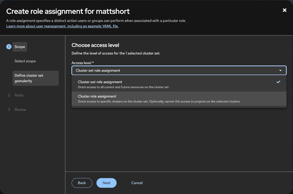Click the checkmark beside Cluster set role assignment
The width and height of the screenshot is (293, 194).
tap(278, 82)
